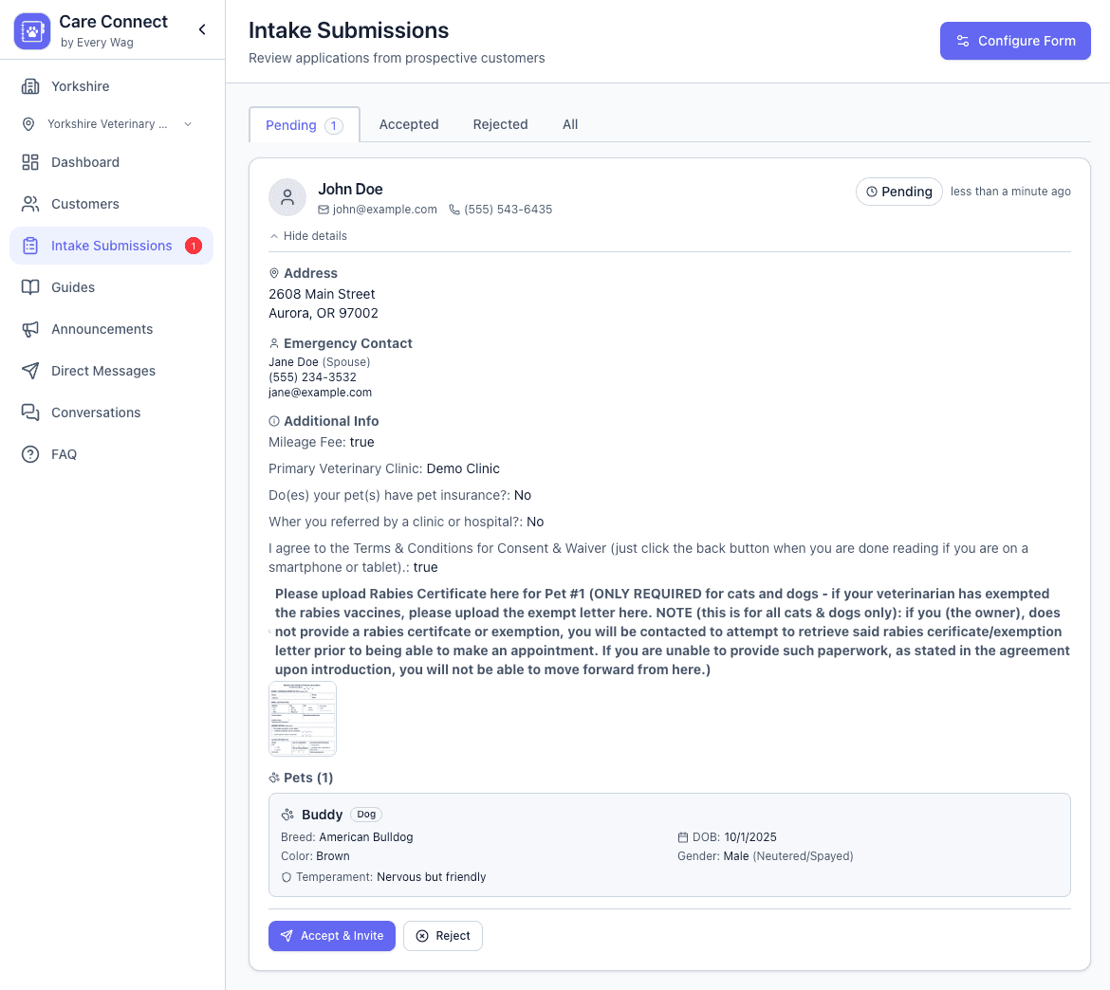Open the uploaded rabies certificate thumbnail
Viewport: 1110px width, 990px height.
302,718
